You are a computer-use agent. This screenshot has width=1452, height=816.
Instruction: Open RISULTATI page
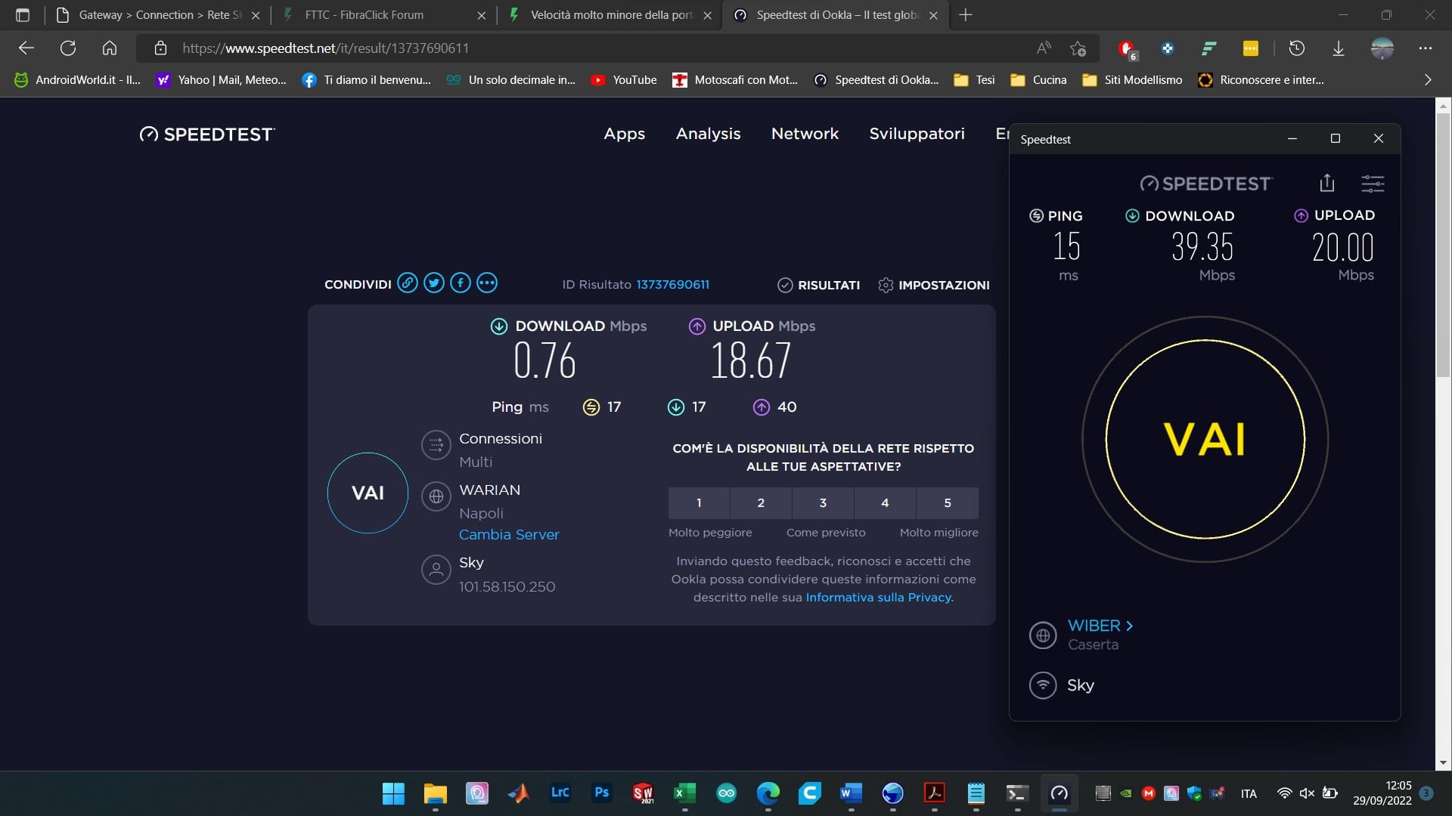point(819,285)
